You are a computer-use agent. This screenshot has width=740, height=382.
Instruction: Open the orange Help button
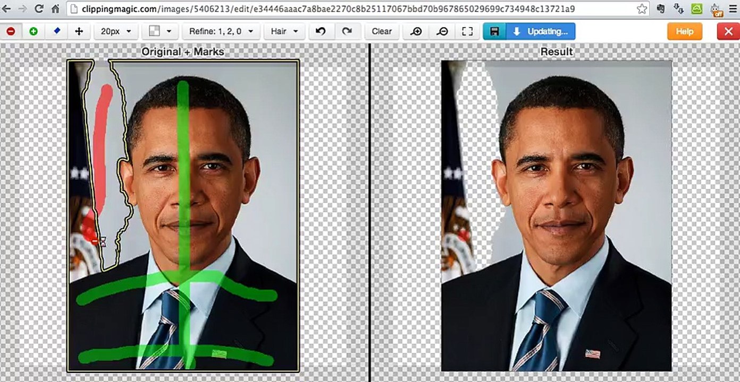pos(685,31)
